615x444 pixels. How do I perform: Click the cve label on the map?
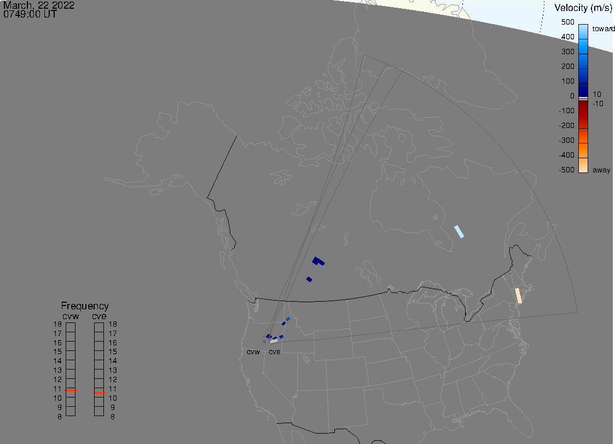click(274, 352)
